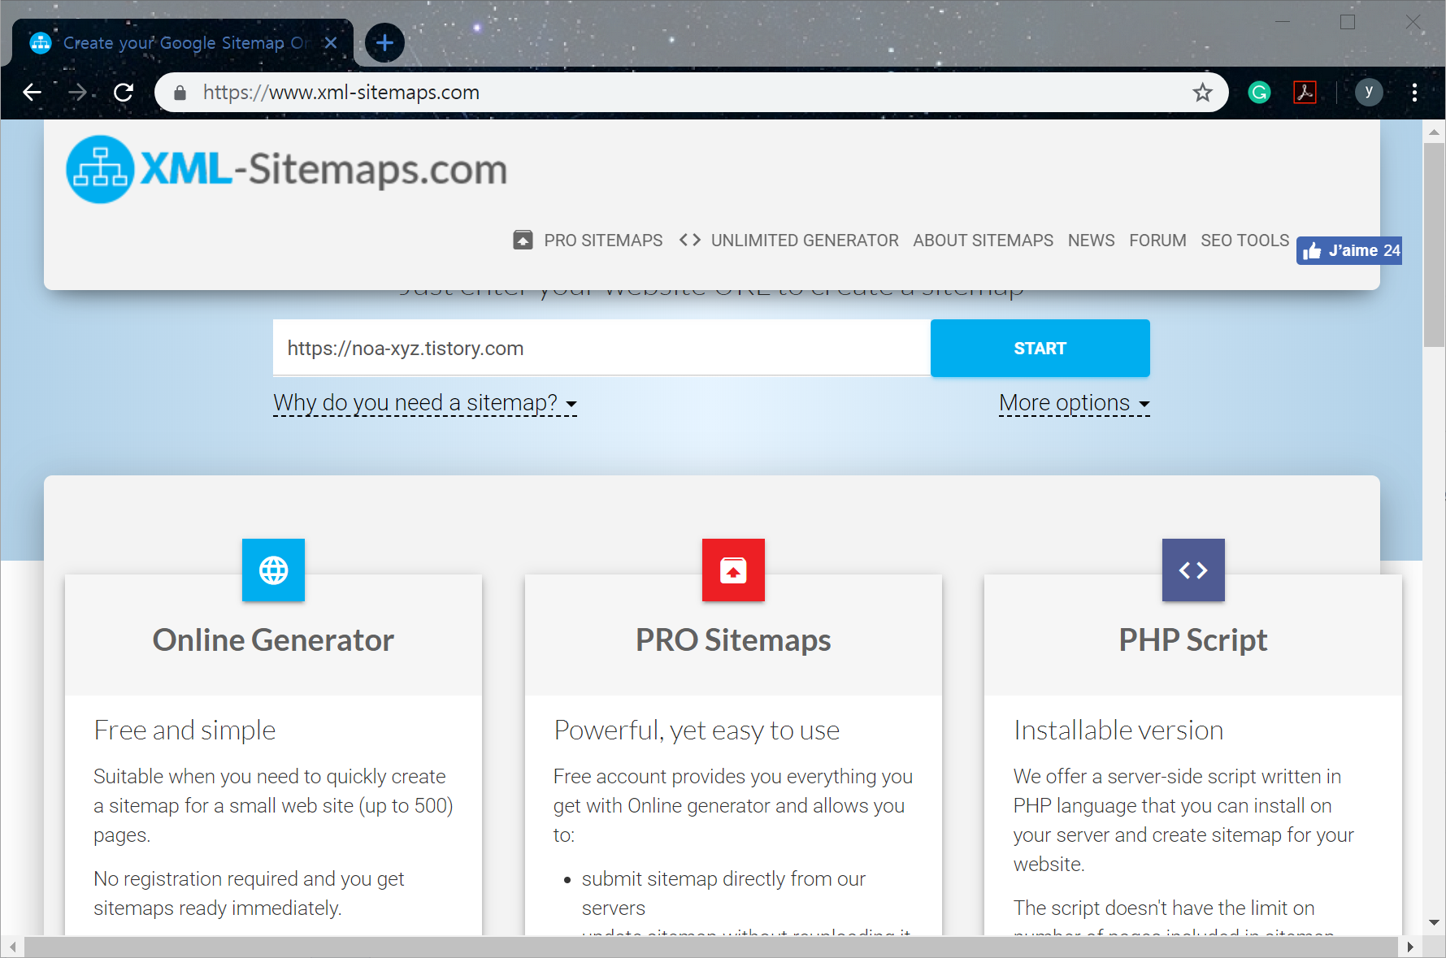Click the vertical scrollbar thumb
Screen dimensions: 1446x958
[x=1434, y=245]
